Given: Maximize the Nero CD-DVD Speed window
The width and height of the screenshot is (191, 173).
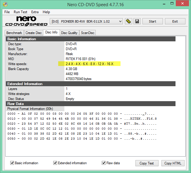Looking at the screenshot, I should pos(172,4).
